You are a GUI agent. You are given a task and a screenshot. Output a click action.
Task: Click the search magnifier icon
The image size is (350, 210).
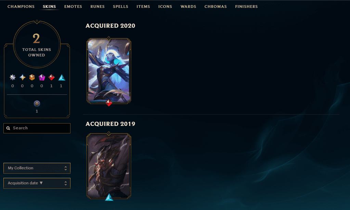[8, 128]
